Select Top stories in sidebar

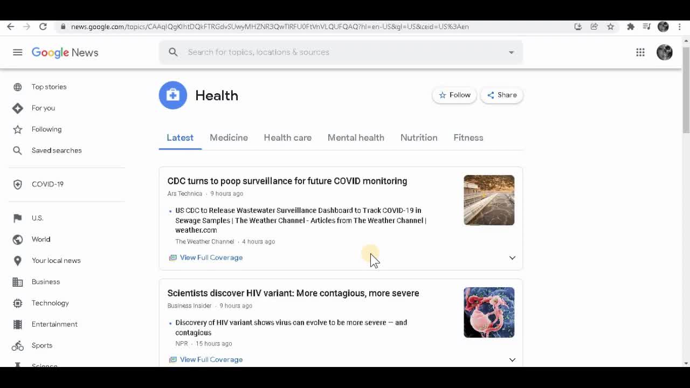click(49, 87)
